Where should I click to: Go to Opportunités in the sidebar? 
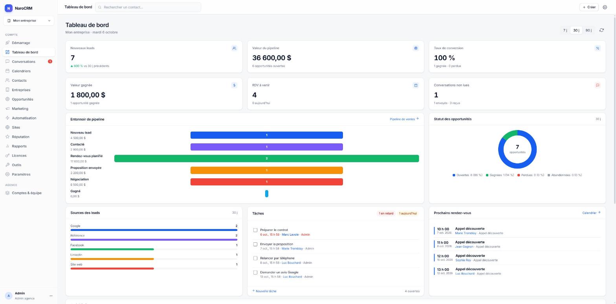29,99
